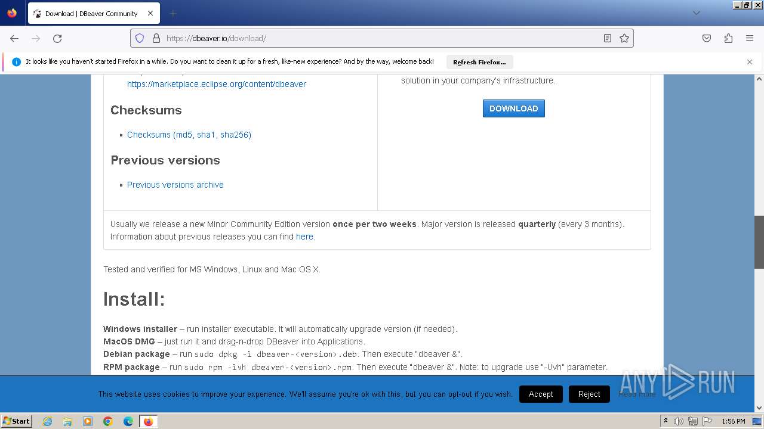Click the 'MacOS DMG' bold text
This screenshot has width=764, height=429.
click(129, 341)
